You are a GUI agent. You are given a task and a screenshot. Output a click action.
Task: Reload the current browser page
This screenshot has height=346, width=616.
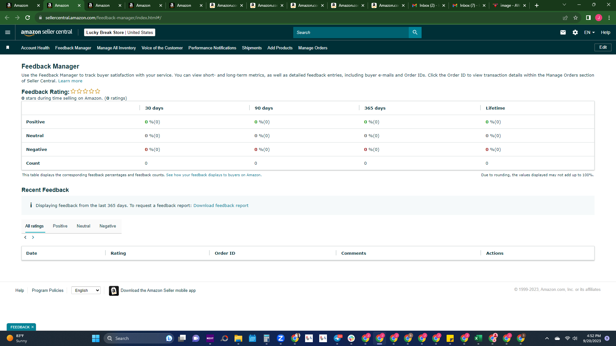tap(28, 18)
